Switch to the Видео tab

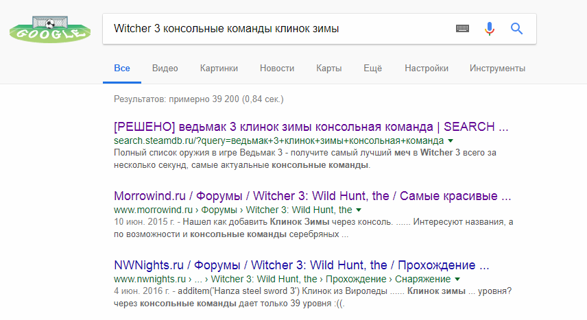(165, 68)
